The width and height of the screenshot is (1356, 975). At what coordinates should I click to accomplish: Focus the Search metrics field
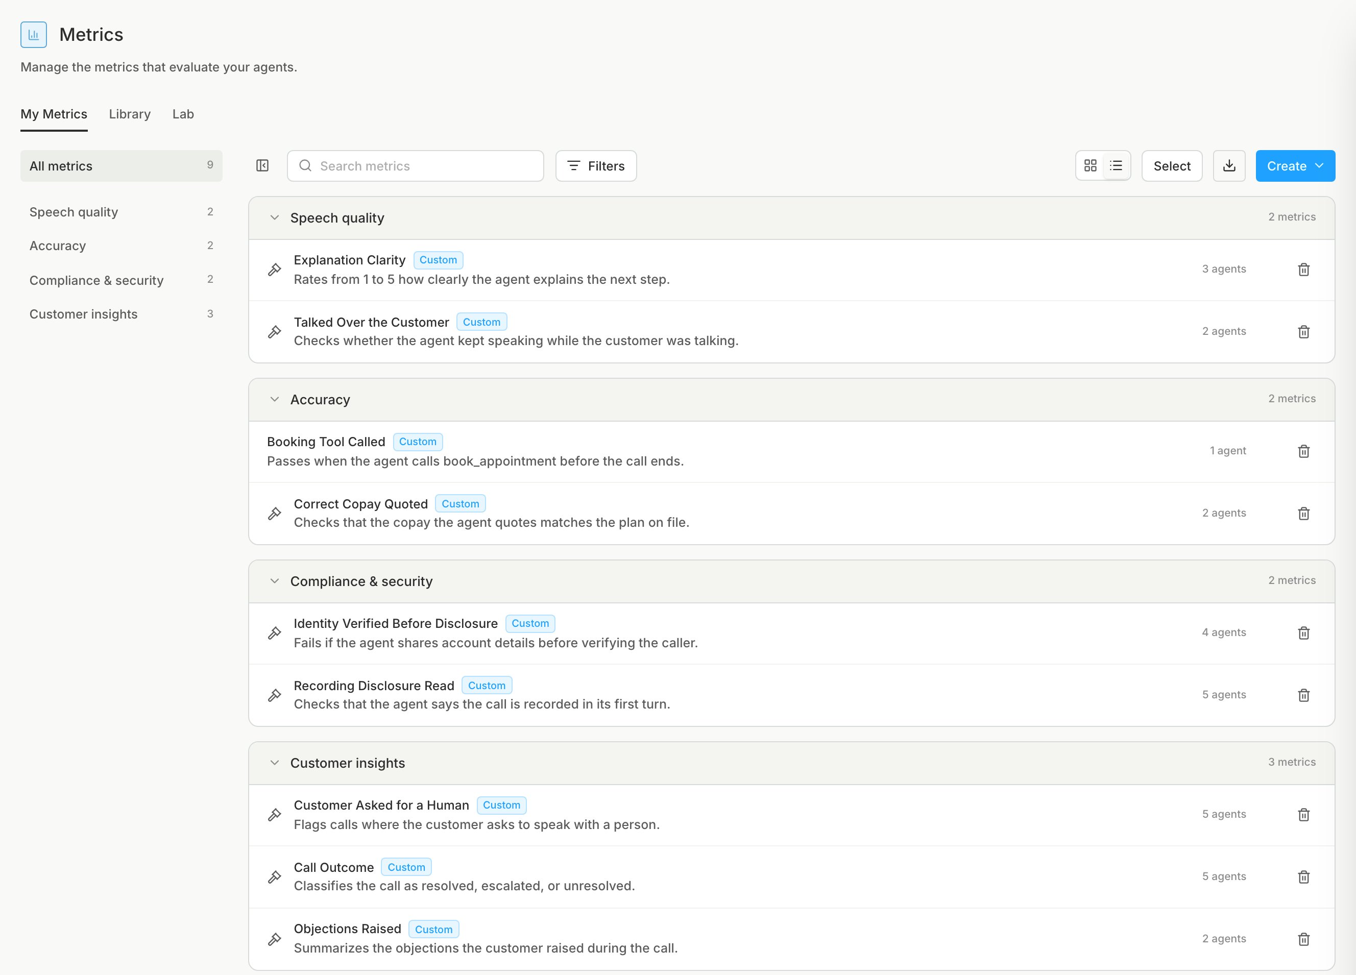click(x=415, y=165)
